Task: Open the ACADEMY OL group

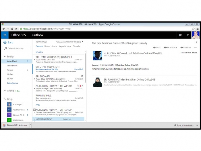Action: [16, 120]
